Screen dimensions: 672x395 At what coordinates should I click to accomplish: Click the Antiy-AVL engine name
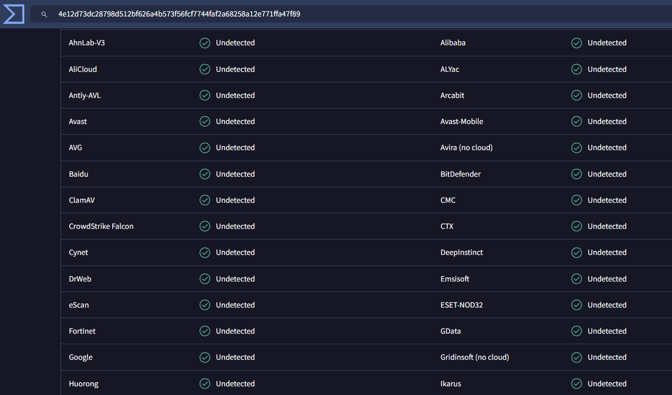click(x=85, y=96)
